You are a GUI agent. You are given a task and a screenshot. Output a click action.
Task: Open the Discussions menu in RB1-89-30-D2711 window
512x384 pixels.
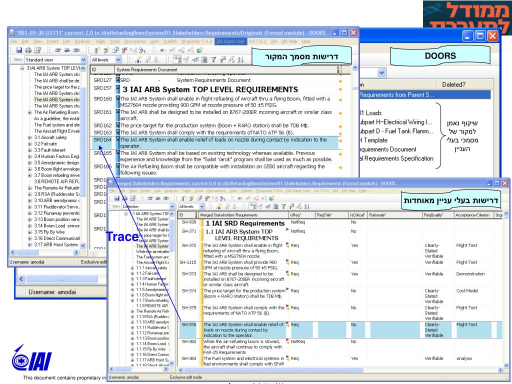(x=135, y=41)
